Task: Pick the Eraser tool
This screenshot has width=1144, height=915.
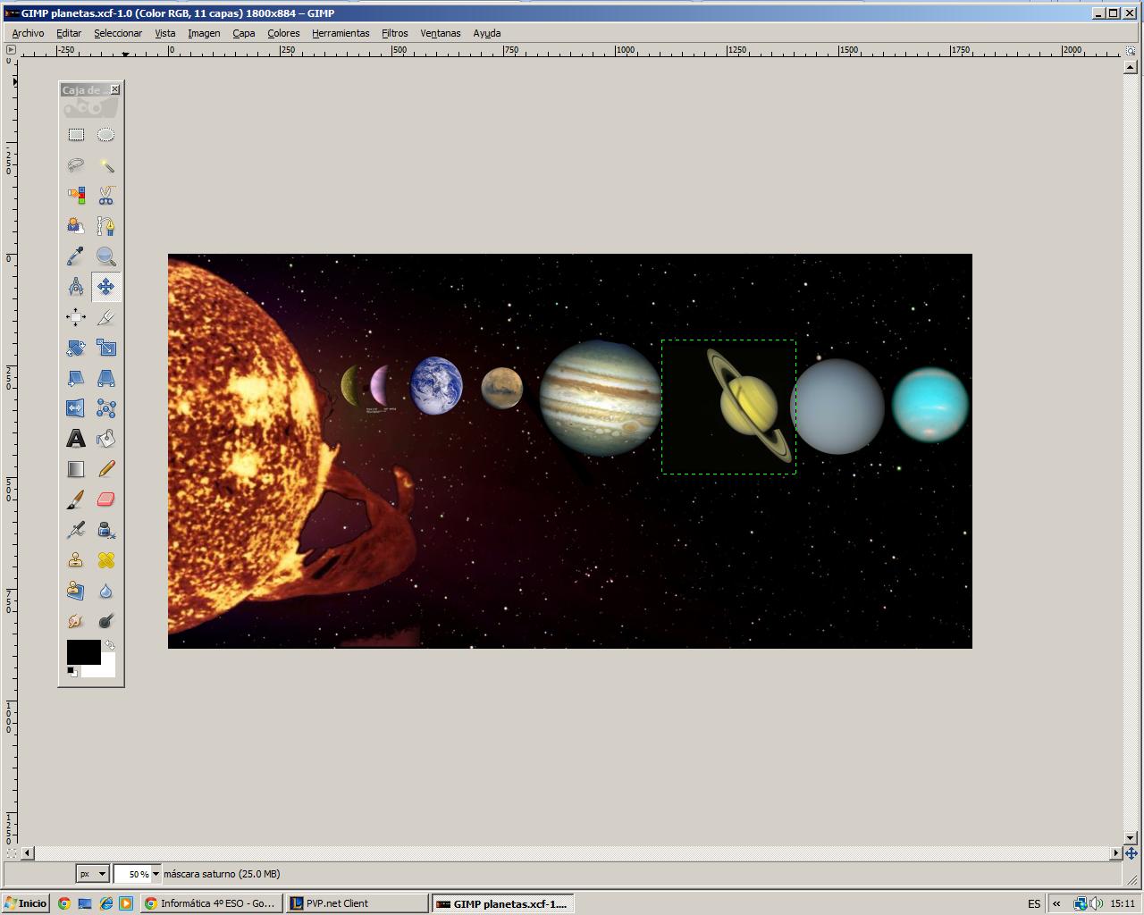Action: click(106, 499)
